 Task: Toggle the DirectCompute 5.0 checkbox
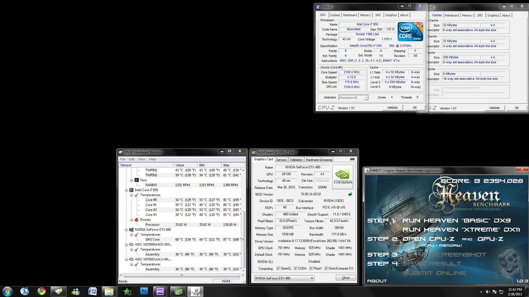point(326,268)
